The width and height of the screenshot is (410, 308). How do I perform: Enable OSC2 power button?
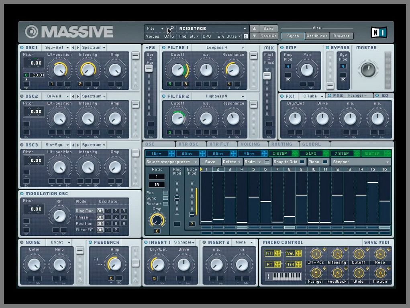coord(22,96)
